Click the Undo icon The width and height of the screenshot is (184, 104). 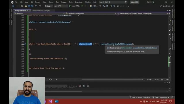pos(36,6)
